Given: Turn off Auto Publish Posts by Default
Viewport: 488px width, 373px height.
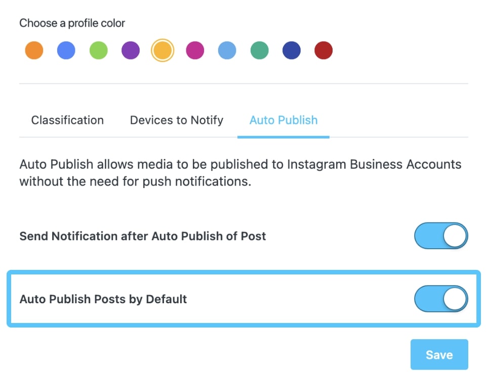Looking at the screenshot, I should pyautogui.click(x=441, y=299).
